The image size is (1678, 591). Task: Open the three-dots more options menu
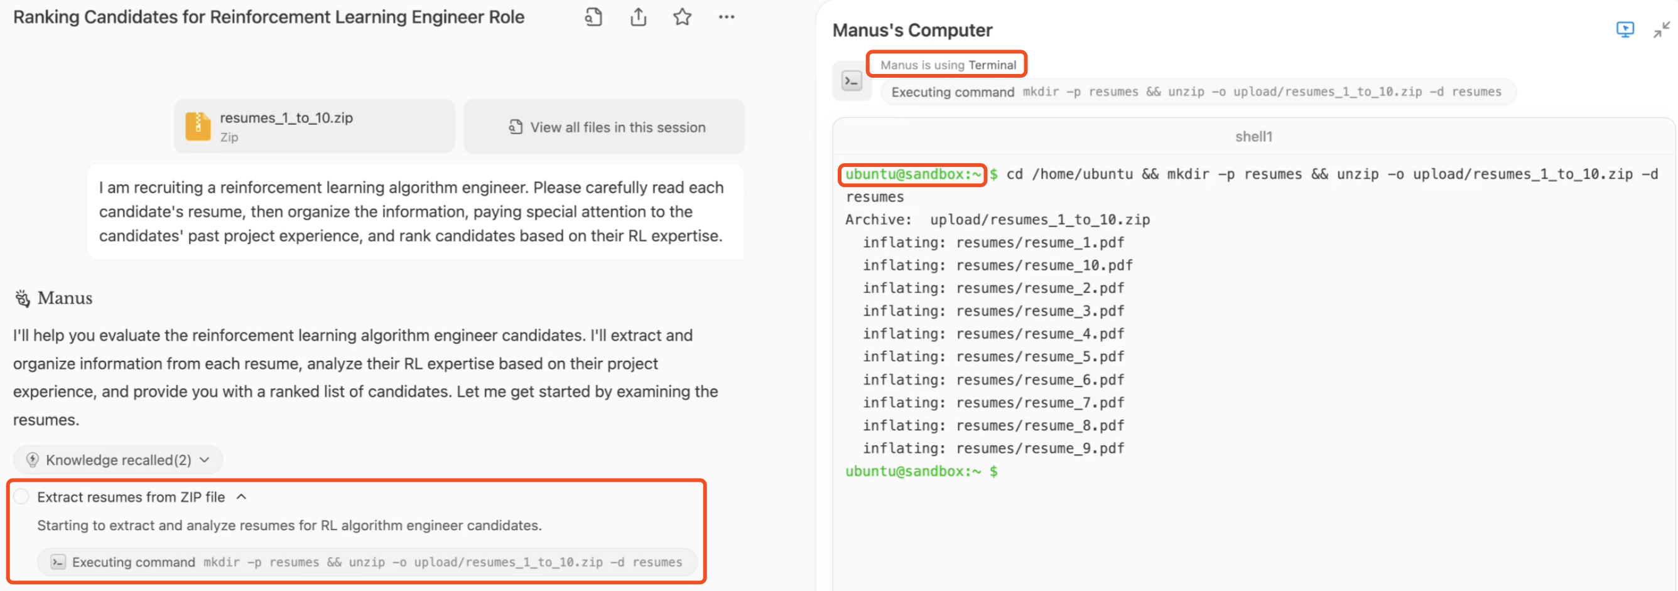coord(727,17)
